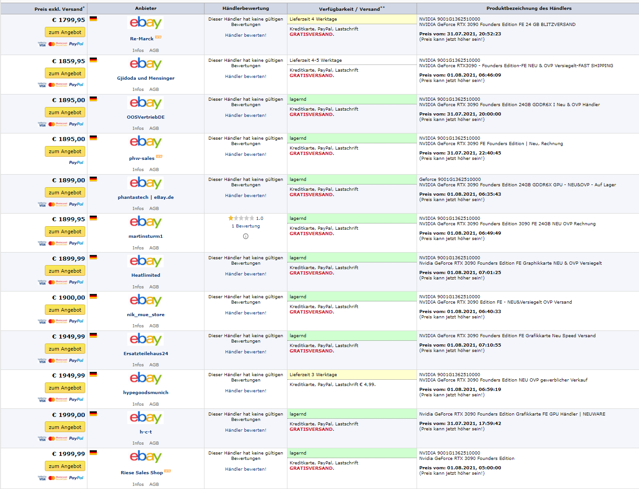Rate Re-Marck via Händler bewerten!

[x=246, y=35]
